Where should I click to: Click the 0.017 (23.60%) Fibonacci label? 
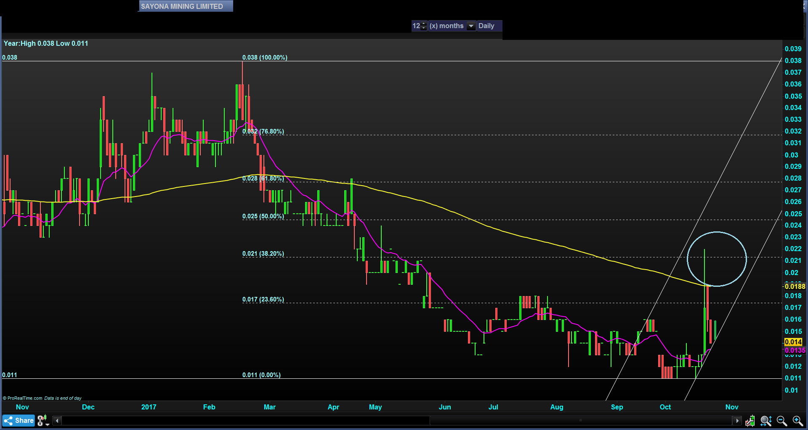(263, 299)
